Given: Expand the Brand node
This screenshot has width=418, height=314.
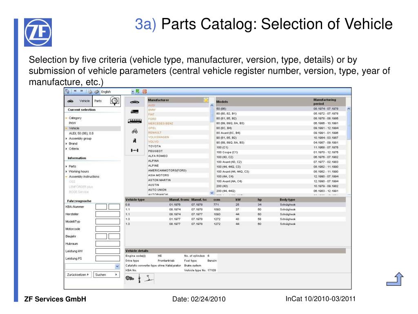Looking at the screenshot, I should coord(67,144).
